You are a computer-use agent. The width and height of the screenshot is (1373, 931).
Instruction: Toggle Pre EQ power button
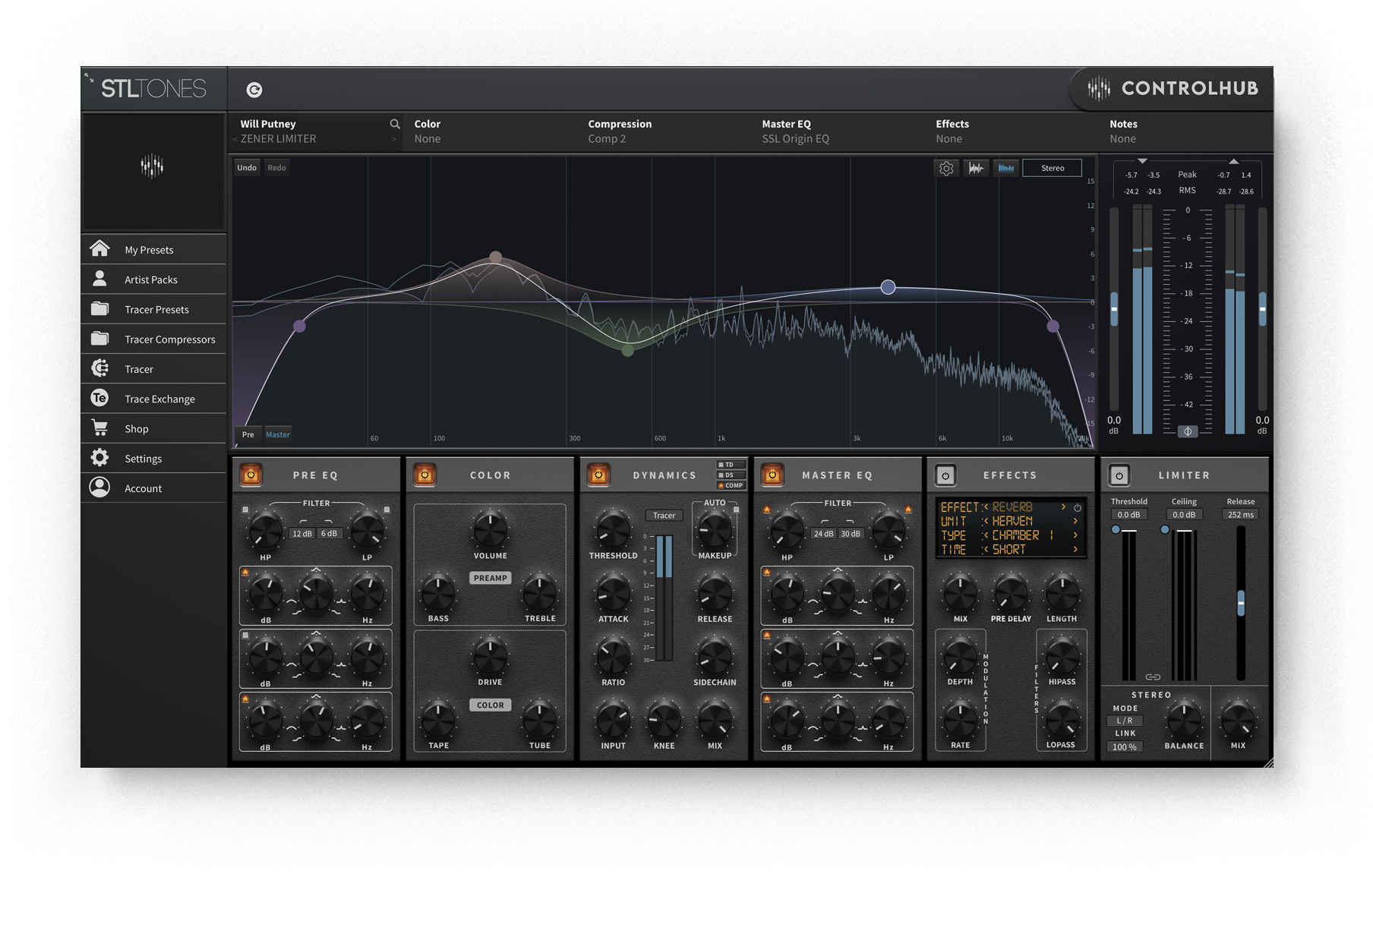(251, 475)
